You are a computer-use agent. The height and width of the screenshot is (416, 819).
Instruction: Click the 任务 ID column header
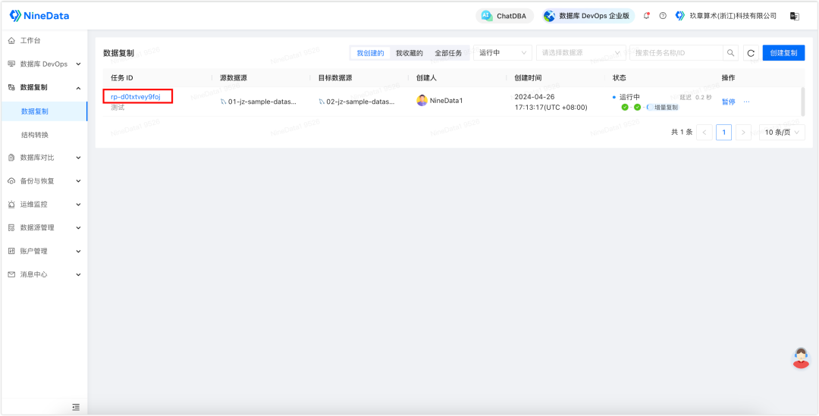[121, 78]
